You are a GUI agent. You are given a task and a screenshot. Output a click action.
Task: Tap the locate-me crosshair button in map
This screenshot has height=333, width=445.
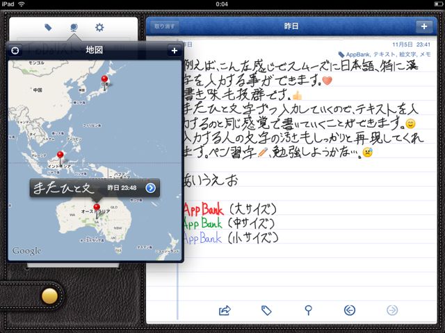15,51
